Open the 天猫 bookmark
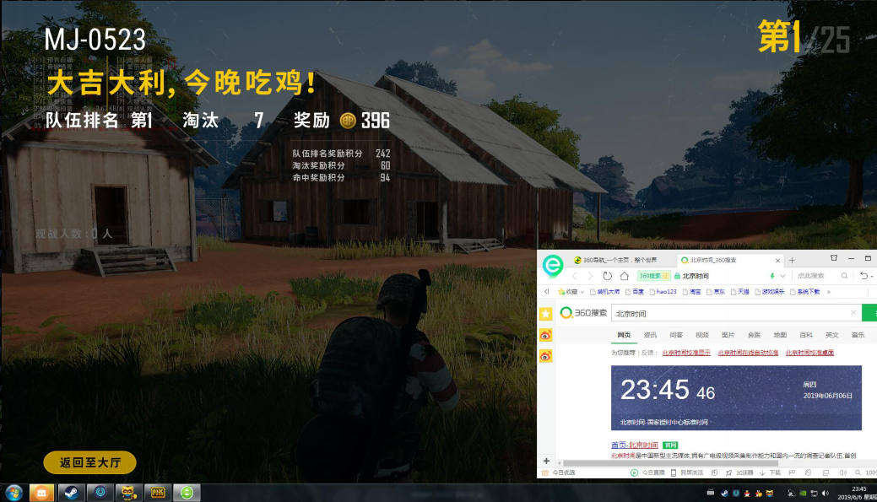Image resolution: width=877 pixels, height=502 pixels. click(x=739, y=292)
